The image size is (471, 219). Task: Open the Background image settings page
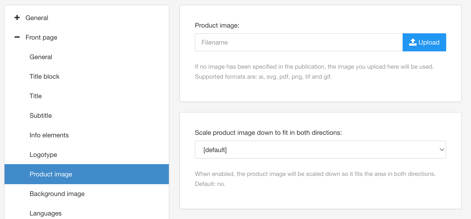pos(57,194)
